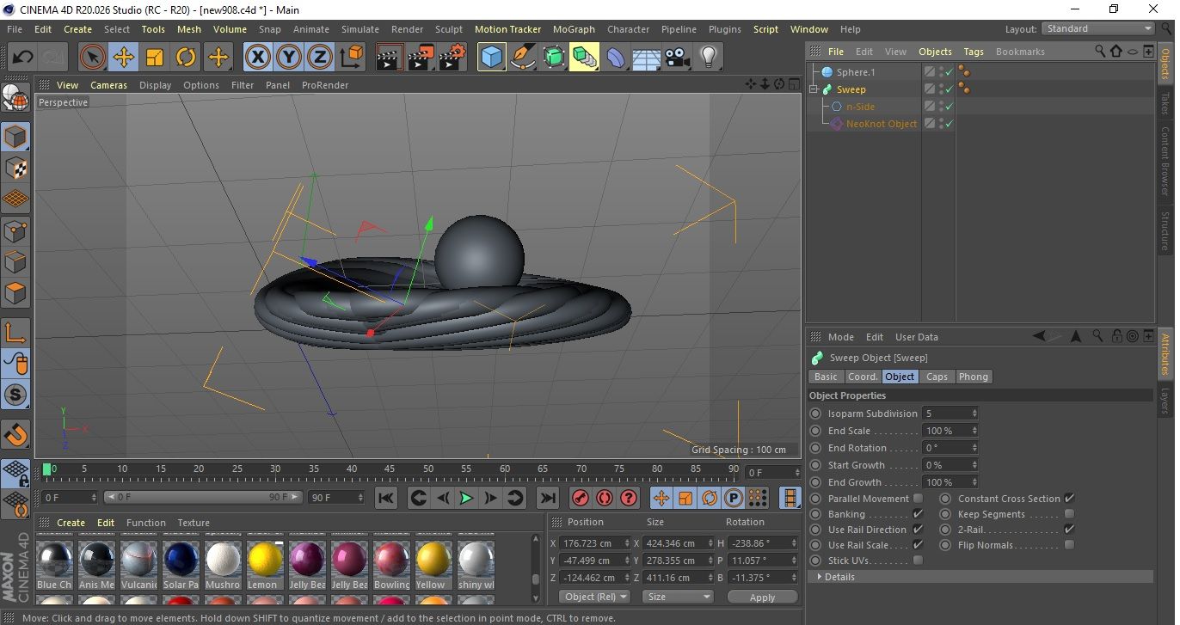This screenshot has height=625, width=1180.
Task: Uncheck Constant Cross Section
Action: pyautogui.click(x=1069, y=499)
